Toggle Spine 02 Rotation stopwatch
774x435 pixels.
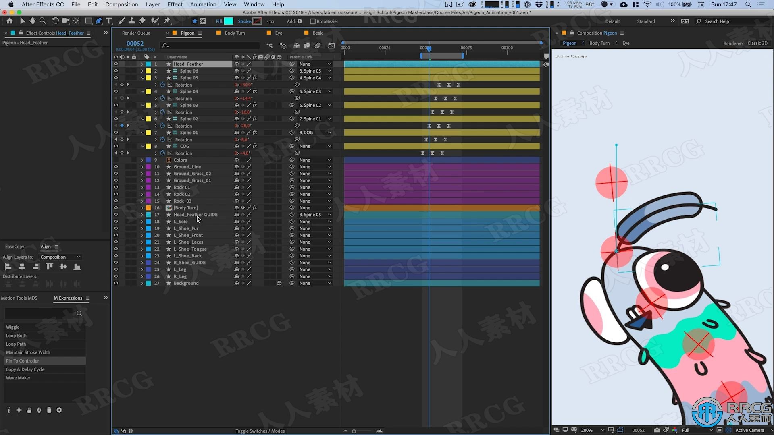[162, 126]
